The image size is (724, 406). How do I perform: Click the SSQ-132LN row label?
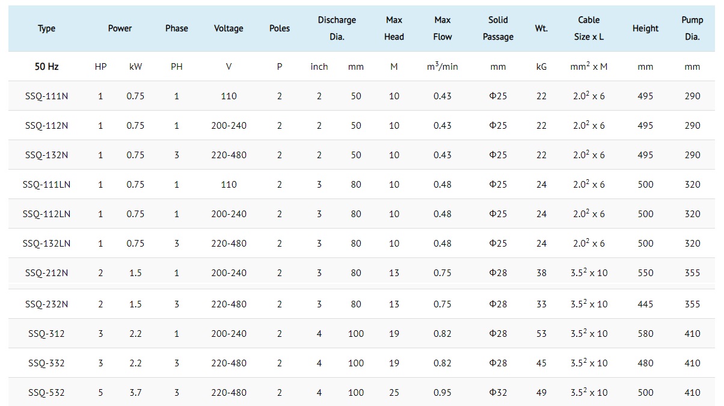click(x=46, y=244)
